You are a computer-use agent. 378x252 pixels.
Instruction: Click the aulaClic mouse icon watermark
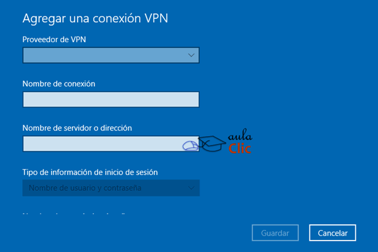point(190,146)
